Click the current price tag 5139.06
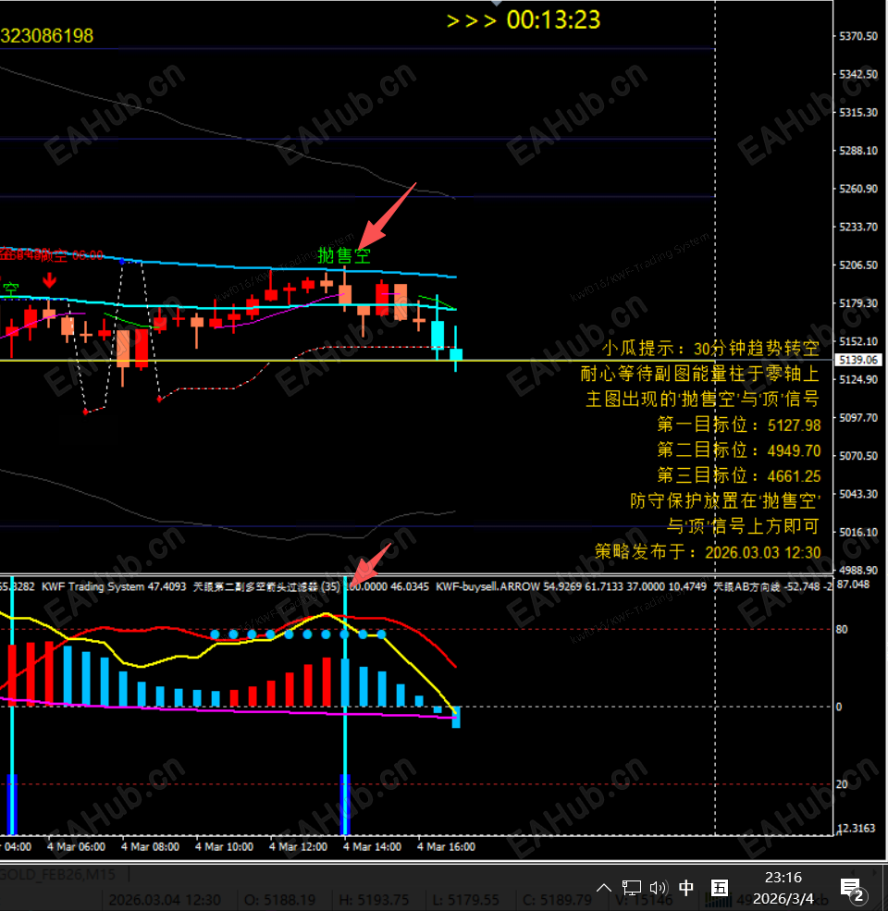Viewport: 888px width, 911px height. 857,360
